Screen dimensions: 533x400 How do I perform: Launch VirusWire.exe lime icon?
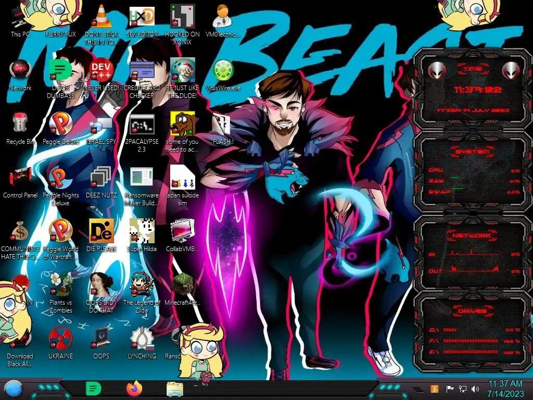(x=223, y=76)
